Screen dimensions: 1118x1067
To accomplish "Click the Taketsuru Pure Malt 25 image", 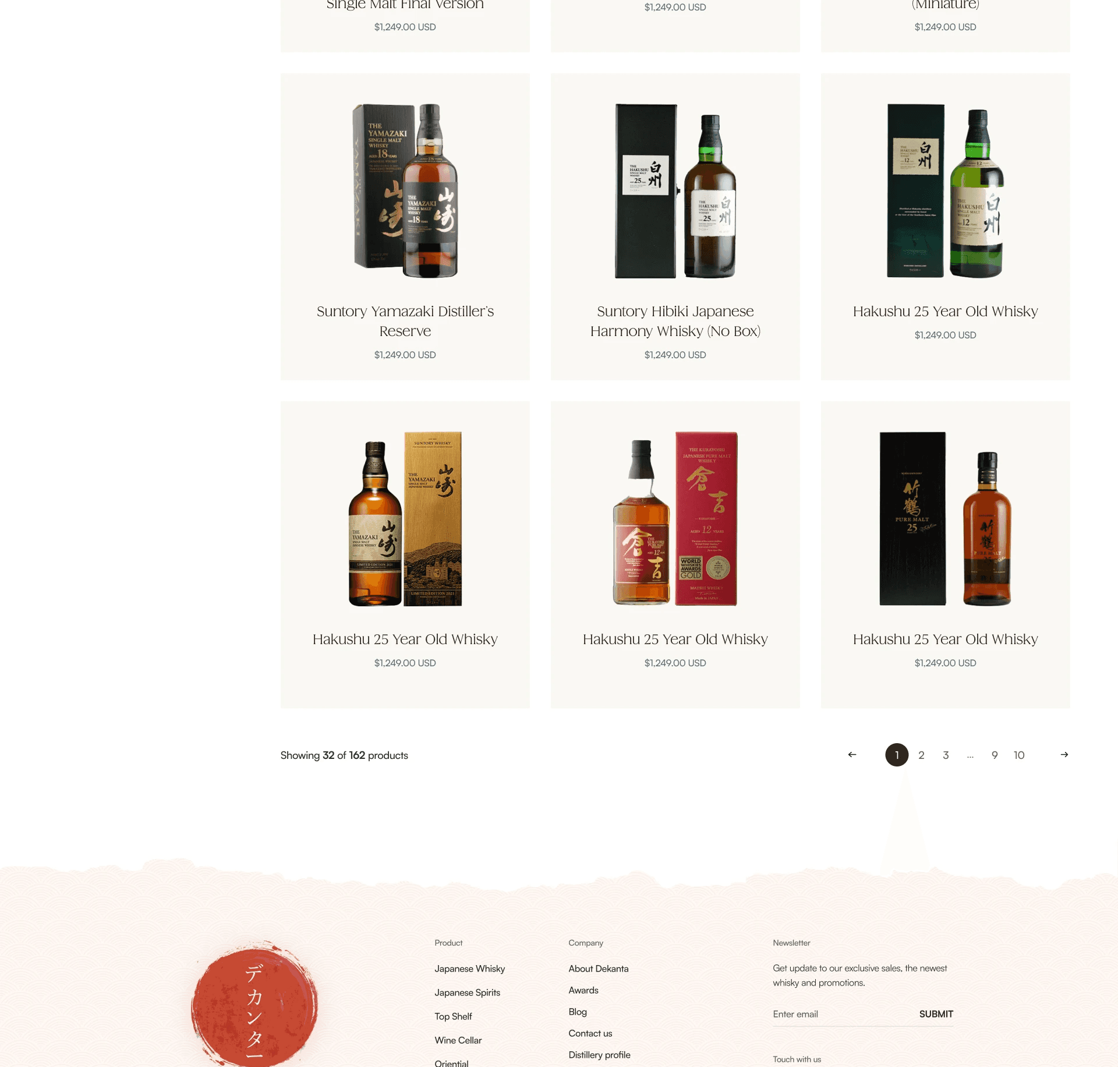I will tap(945, 518).
